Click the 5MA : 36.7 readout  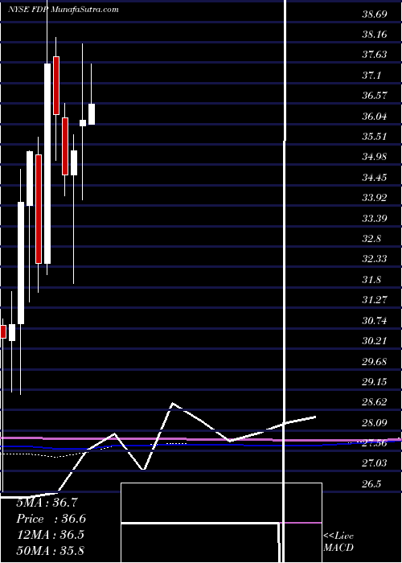pyautogui.click(x=47, y=503)
